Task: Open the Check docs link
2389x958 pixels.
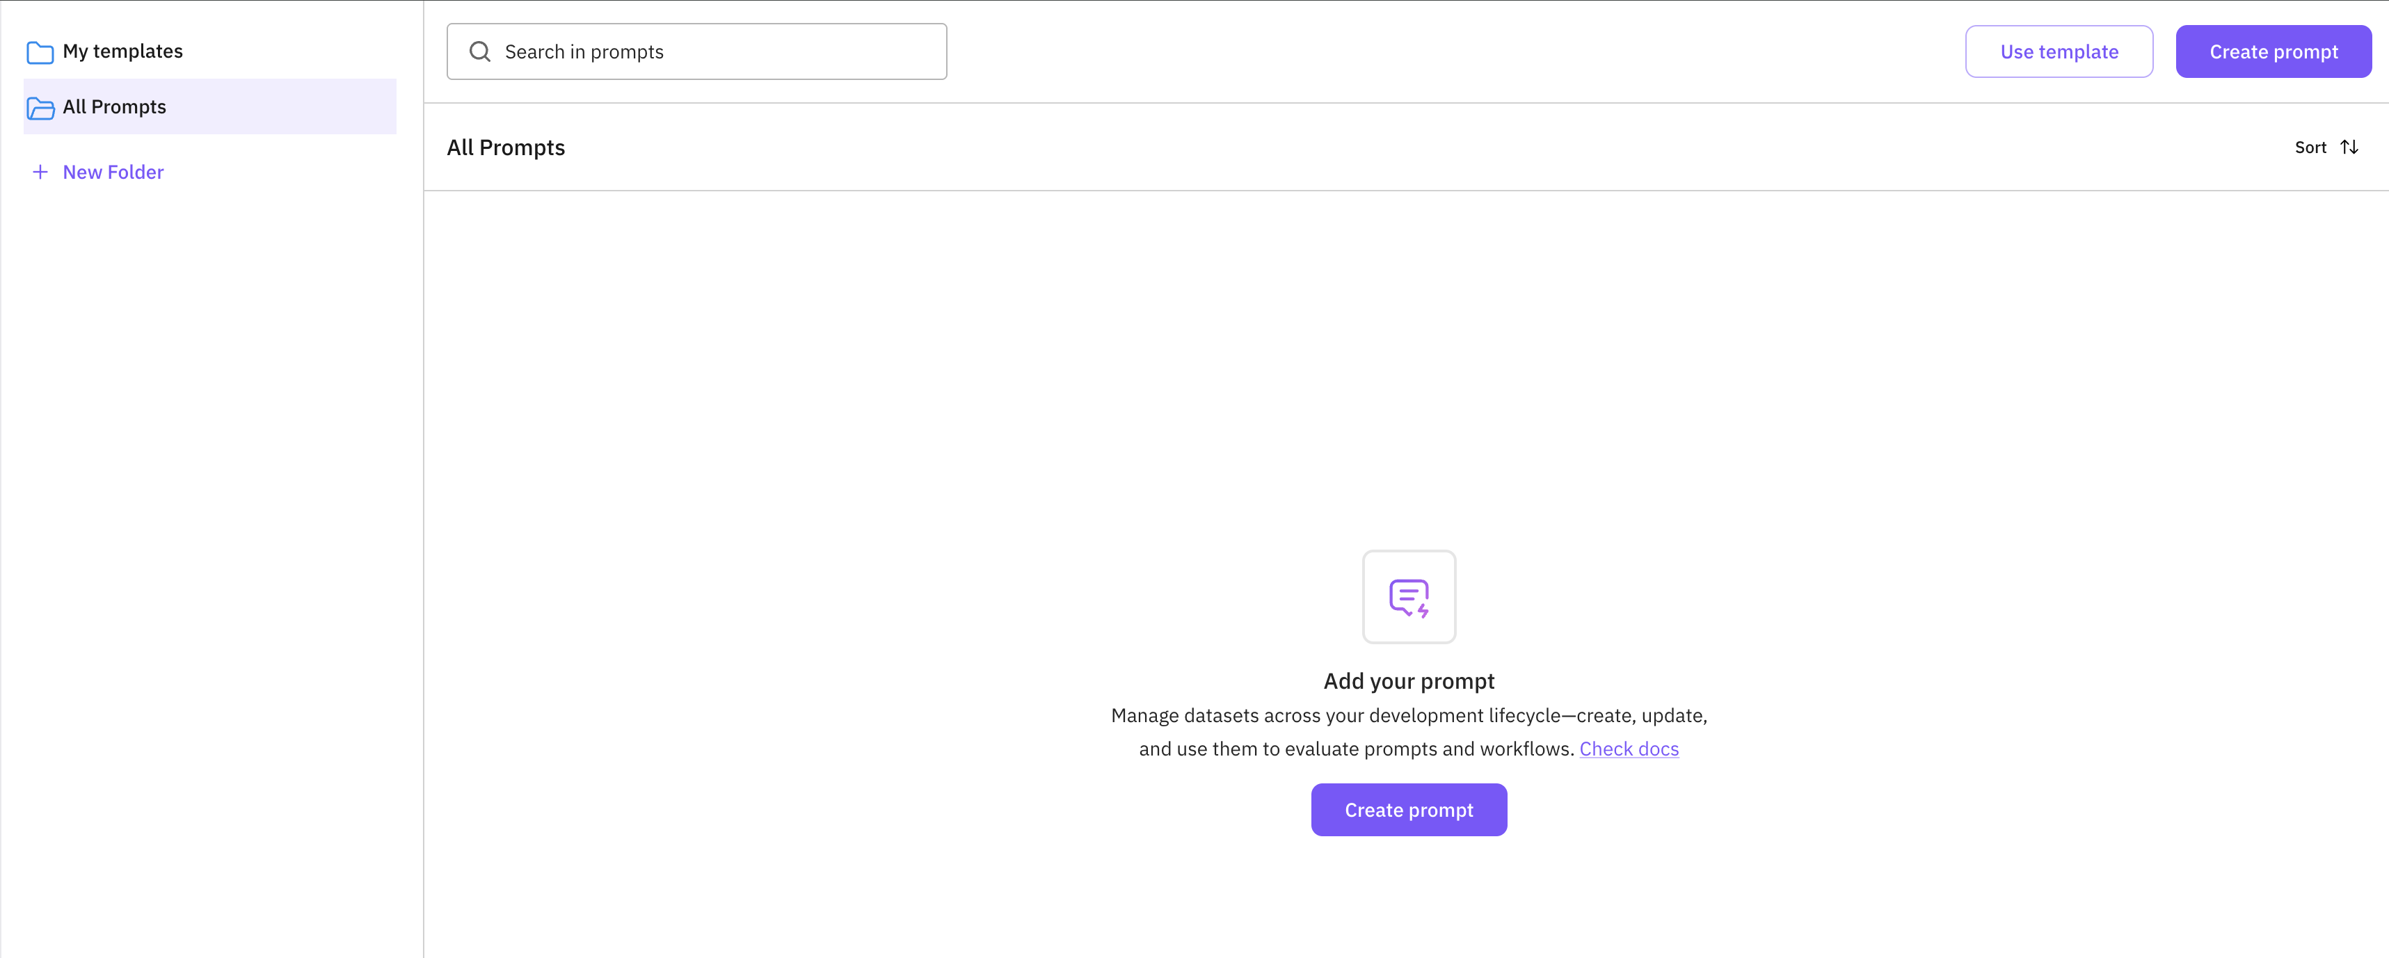Action: 1629,749
